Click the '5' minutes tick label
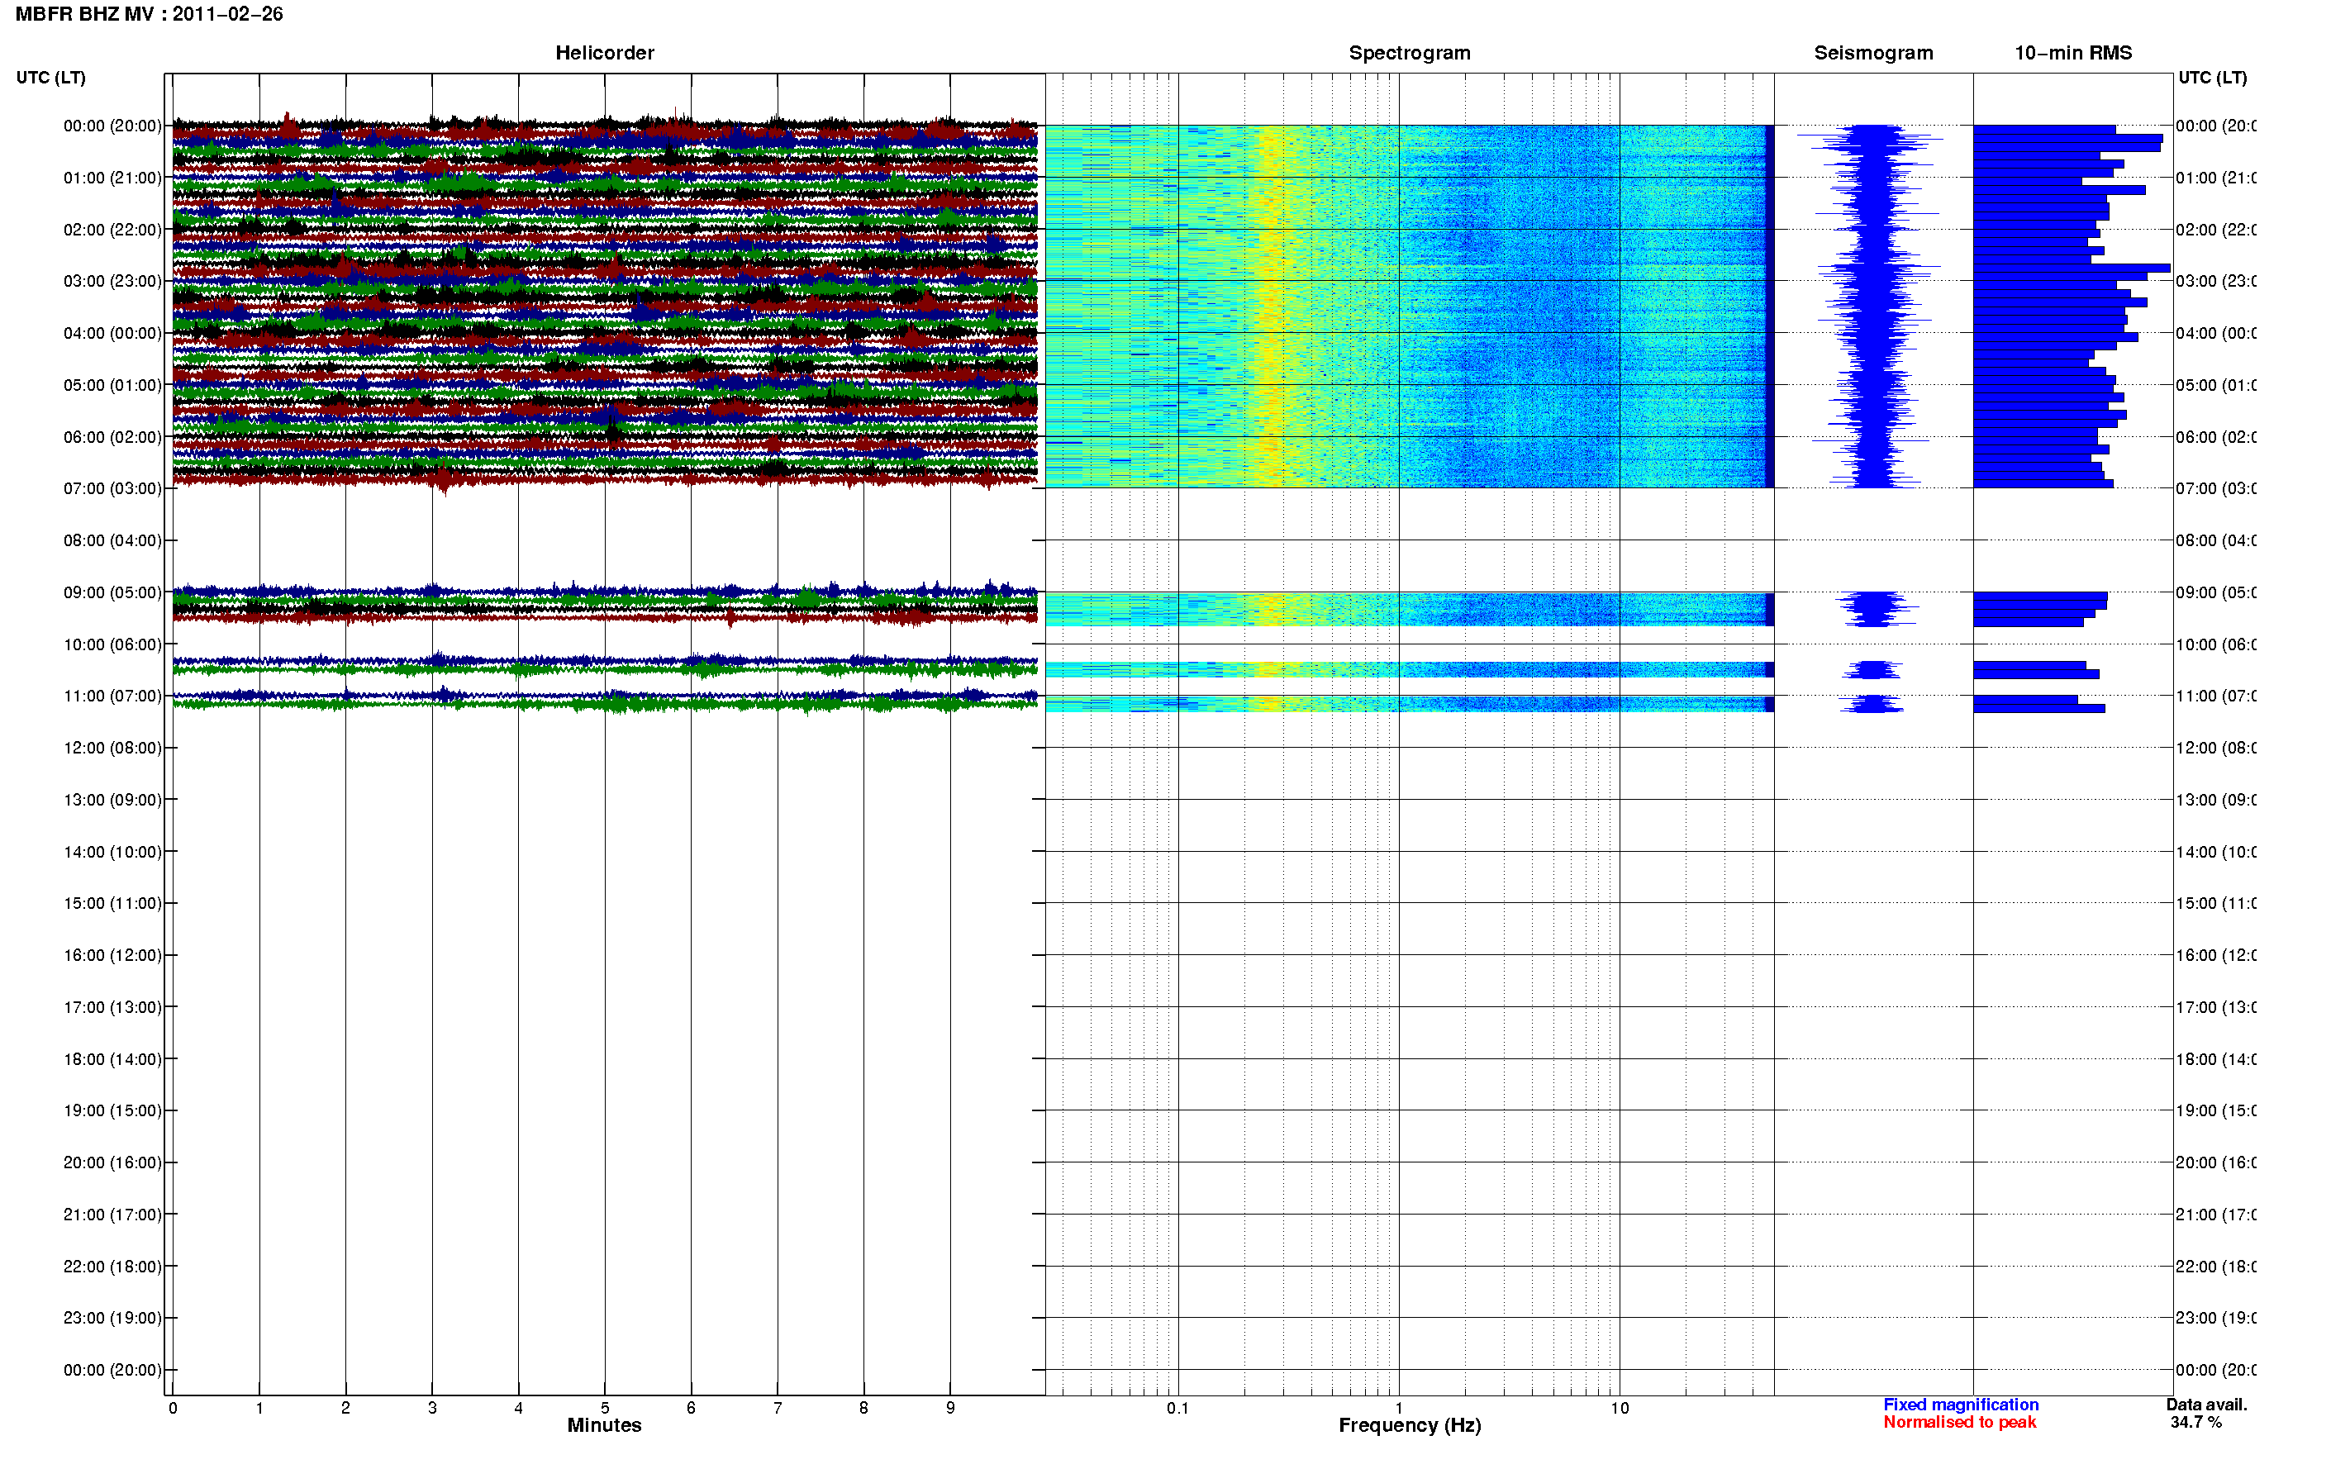This screenshot has height=1469, width=2350. click(604, 1408)
